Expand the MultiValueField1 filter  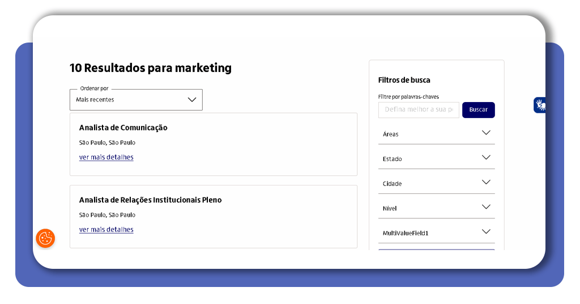(437, 233)
